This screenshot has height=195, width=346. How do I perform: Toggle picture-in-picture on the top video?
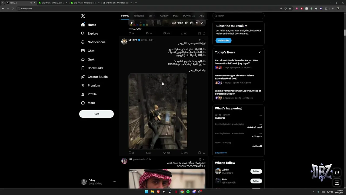point(197,23)
